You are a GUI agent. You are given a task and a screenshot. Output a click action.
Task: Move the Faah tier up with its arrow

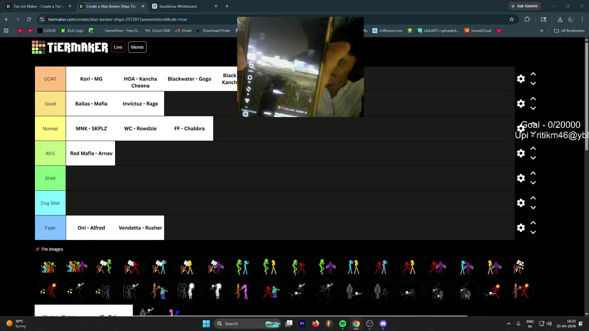tap(533, 223)
